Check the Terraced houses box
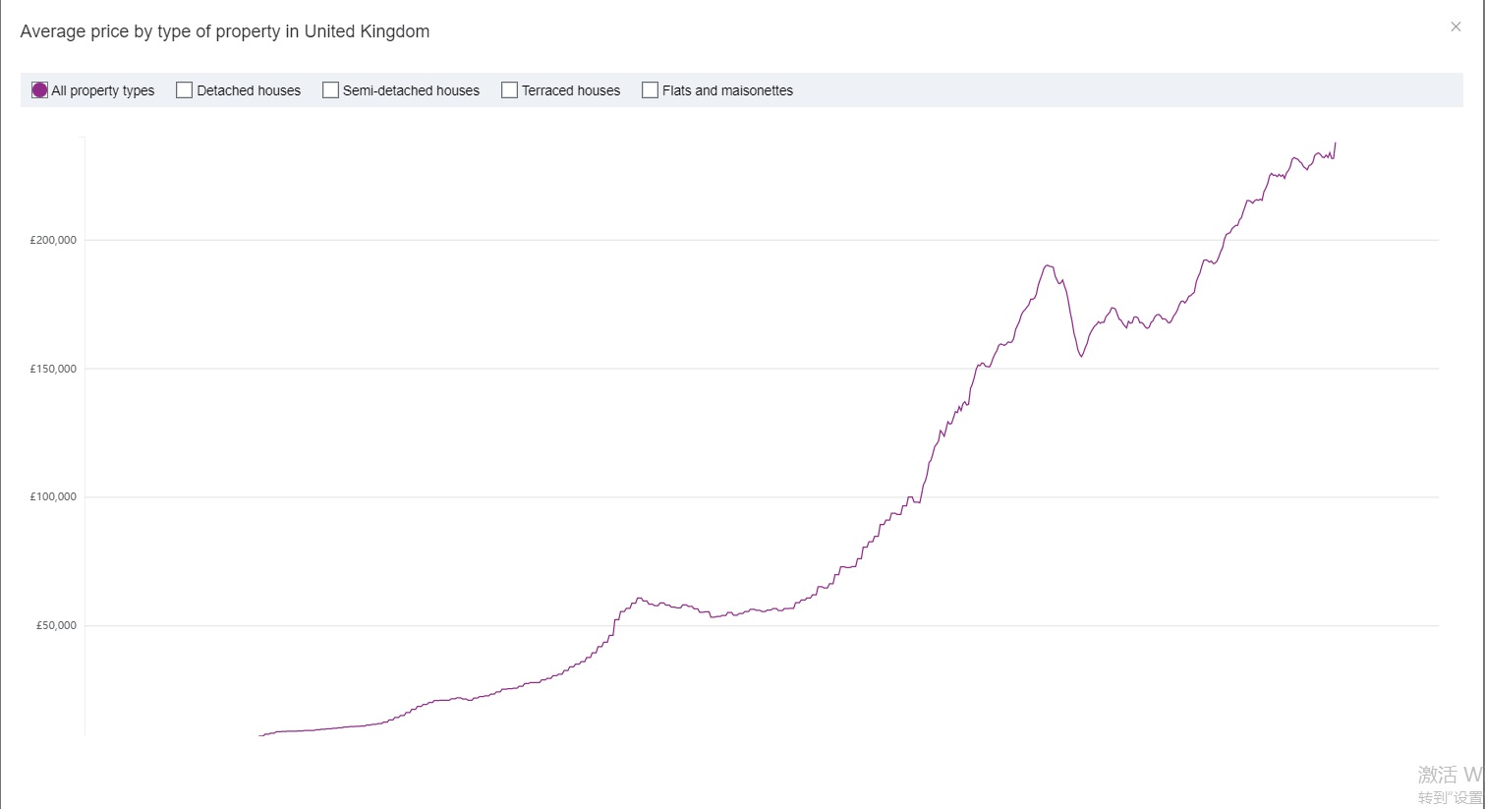The height and width of the screenshot is (809, 1485). [509, 90]
